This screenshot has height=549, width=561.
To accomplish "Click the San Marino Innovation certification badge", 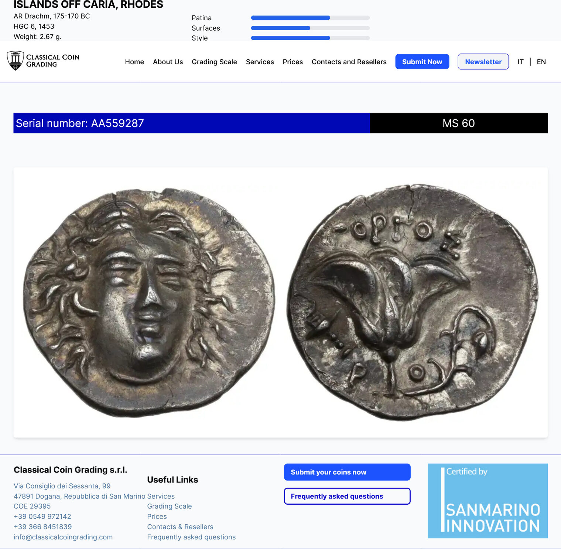I will (488, 501).
